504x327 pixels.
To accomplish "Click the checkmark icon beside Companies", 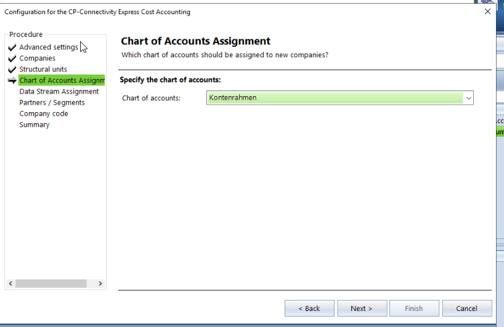I will pos(12,59).
